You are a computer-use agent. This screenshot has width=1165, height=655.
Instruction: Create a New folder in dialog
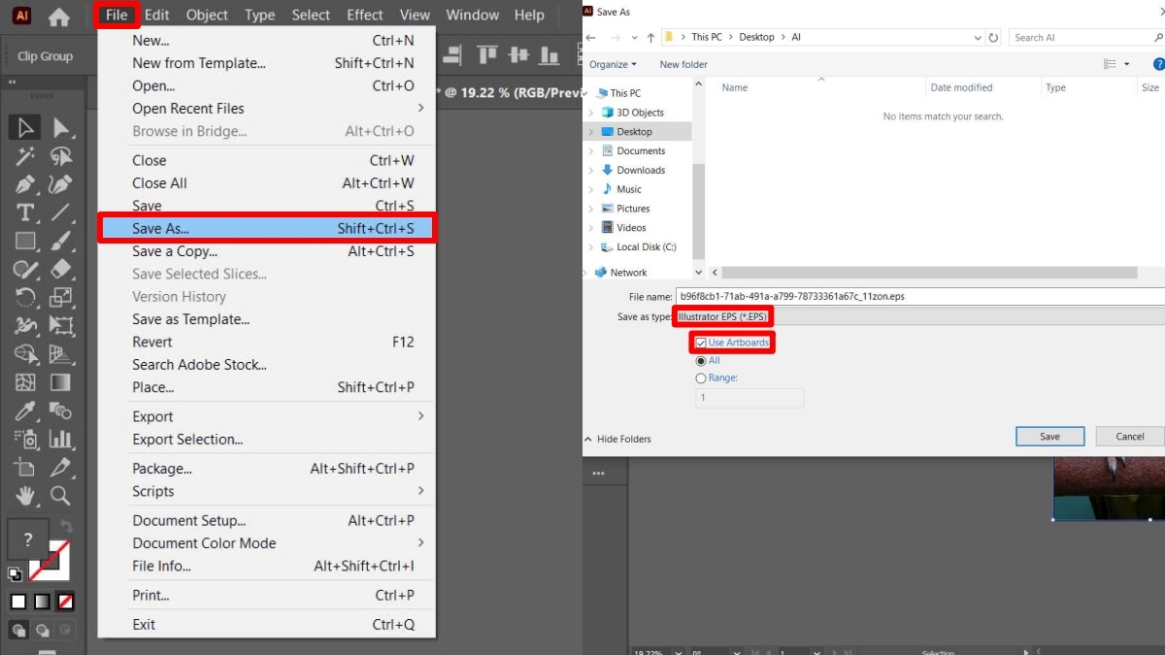(683, 64)
